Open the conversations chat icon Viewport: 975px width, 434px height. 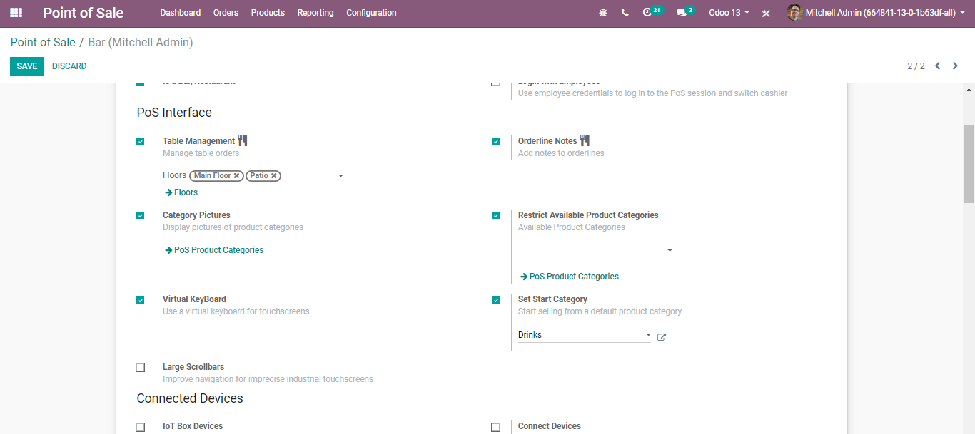(x=682, y=13)
